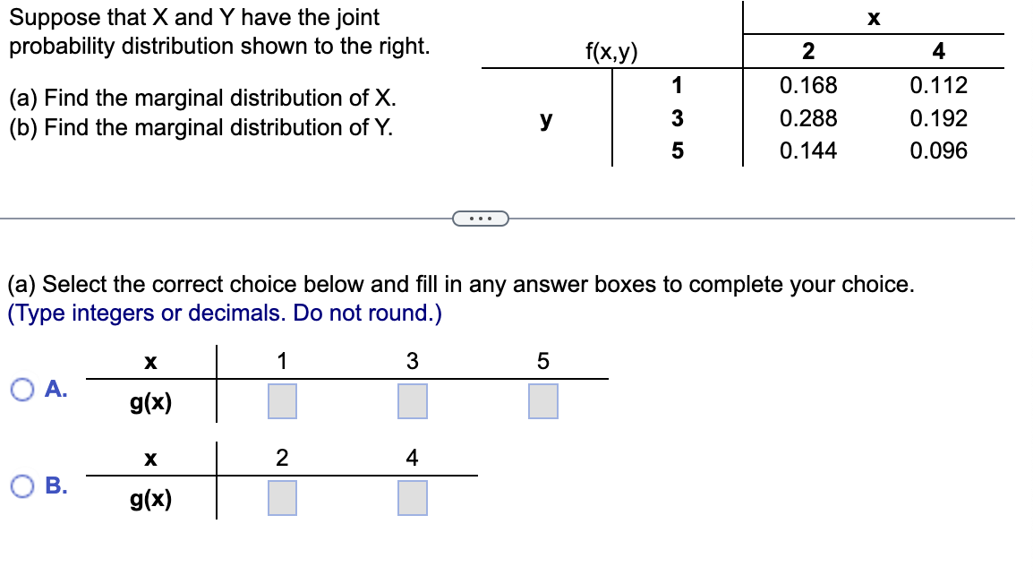The image size is (1033, 584).
Task: Click the answer box below the 3 in choice A
Action: [411, 400]
